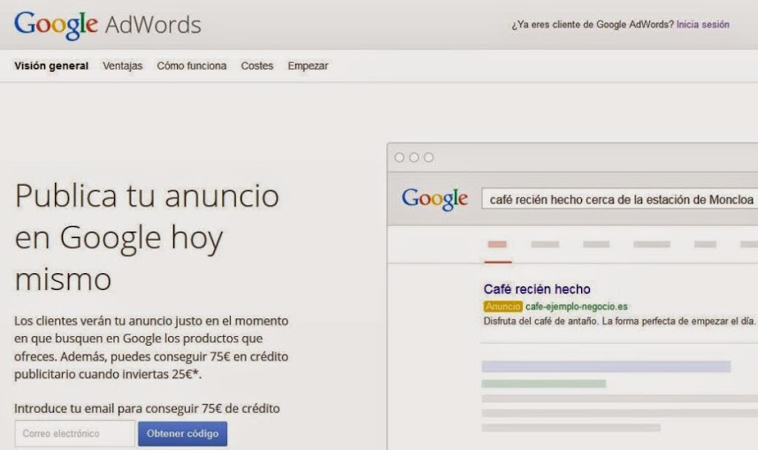This screenshot has width=758, height=450.
Task: Open the Cómo funciona tab
Action: [x=191, y=65]
